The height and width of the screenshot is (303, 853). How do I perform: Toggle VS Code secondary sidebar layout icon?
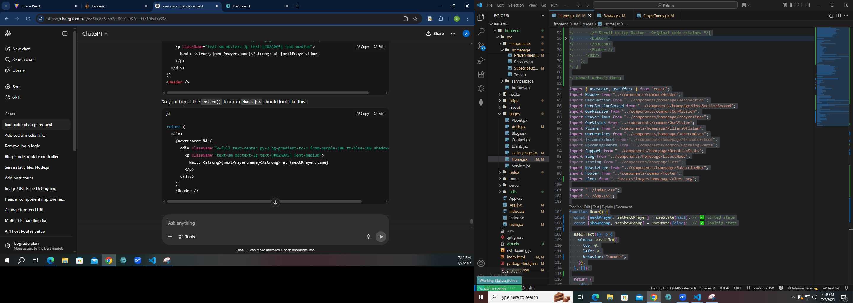tap(808, 5)
